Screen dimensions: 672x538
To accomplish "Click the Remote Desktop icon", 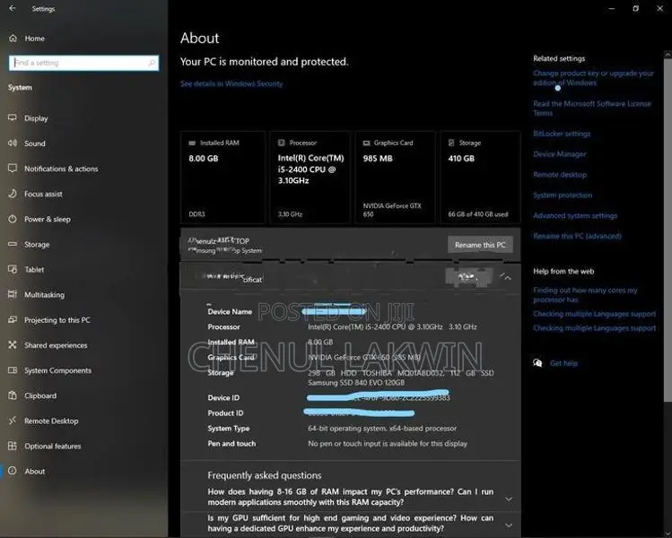I will coord(13,421).
